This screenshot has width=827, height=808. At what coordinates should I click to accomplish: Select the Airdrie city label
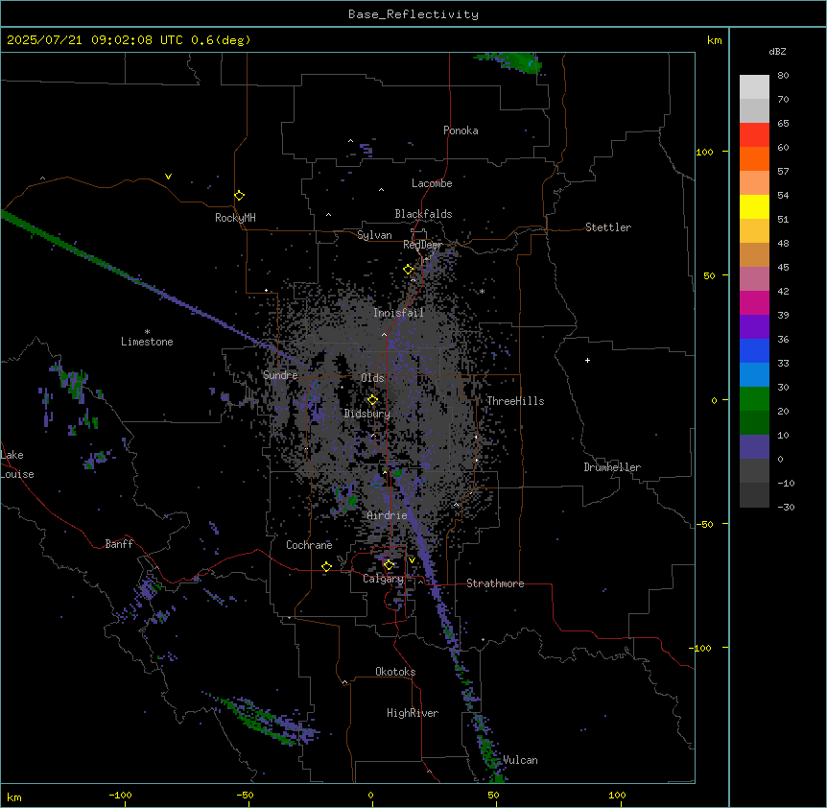click(x=388, y=515)
